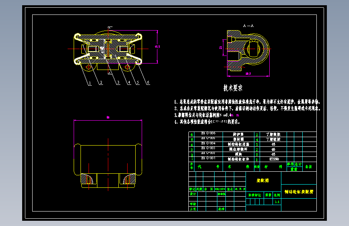Select balloon number 5 leader label
This screenshot has width=349, height=226.
pyautogui.click(x=138, y=82)
